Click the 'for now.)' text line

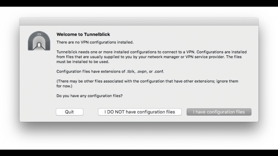64,86
